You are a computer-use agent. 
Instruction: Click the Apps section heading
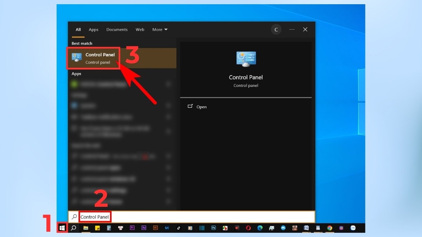[x=76, y=74]
